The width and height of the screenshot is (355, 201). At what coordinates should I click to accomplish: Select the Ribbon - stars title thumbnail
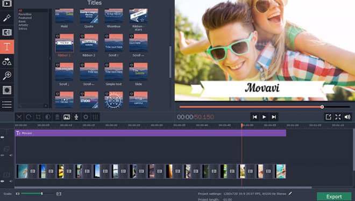pos(138,16)
